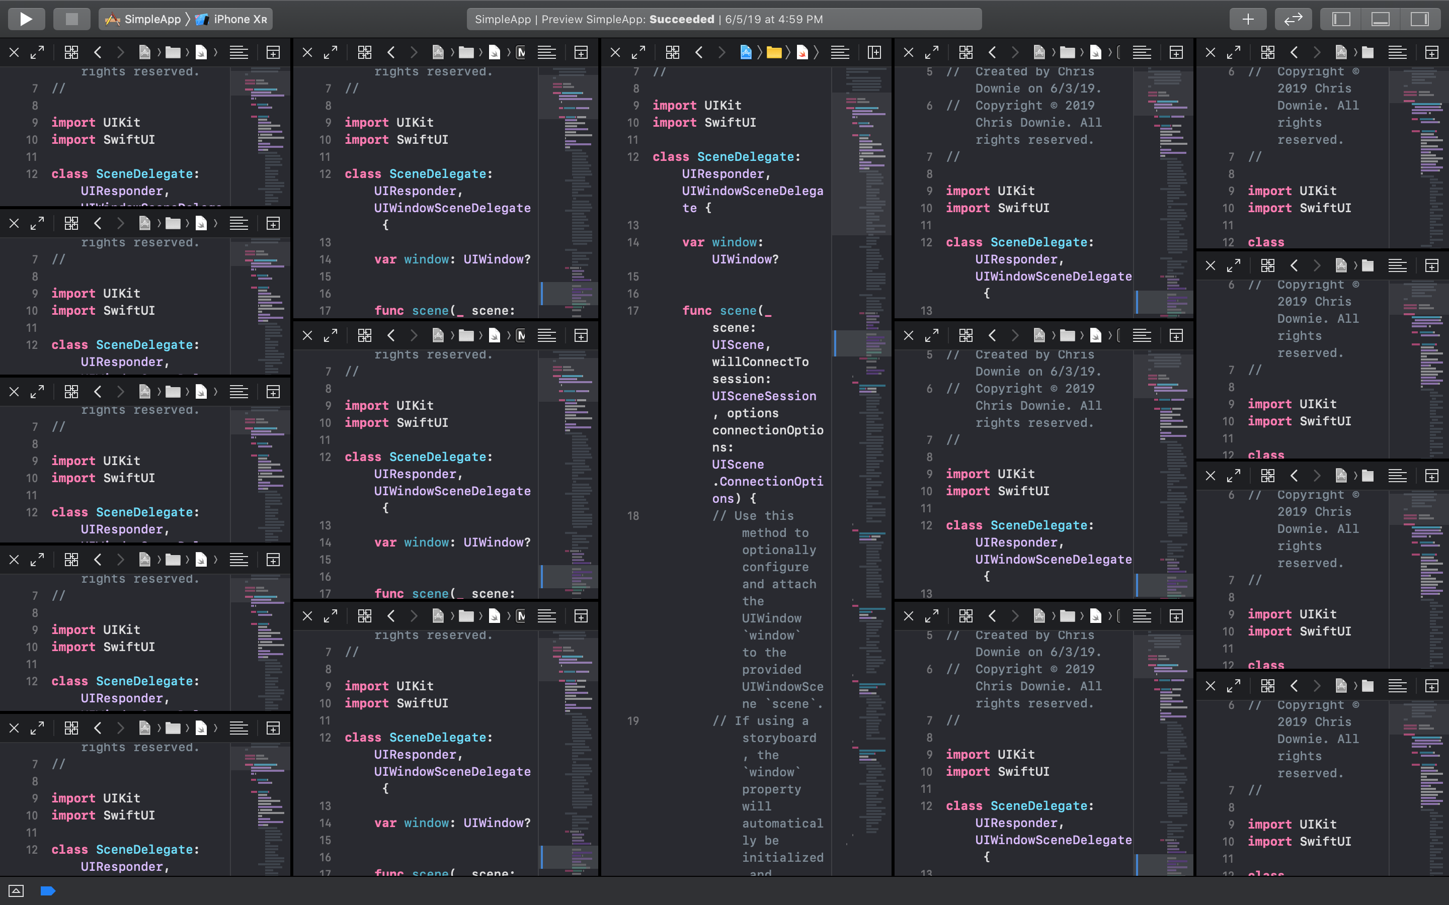1449x905 pixels.
Task: Click the yellow folder icon in the jump bar
Action: pyautogui.click(x=774, y=53)
